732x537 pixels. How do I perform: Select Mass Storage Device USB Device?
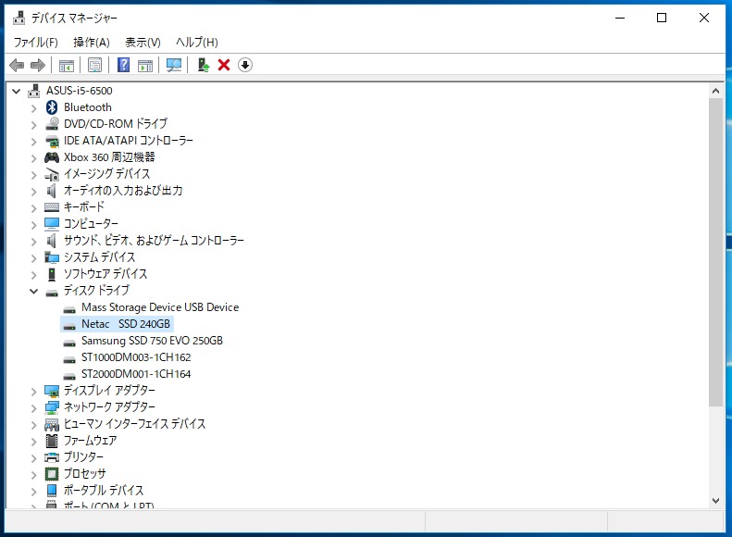tap(160, 307)
